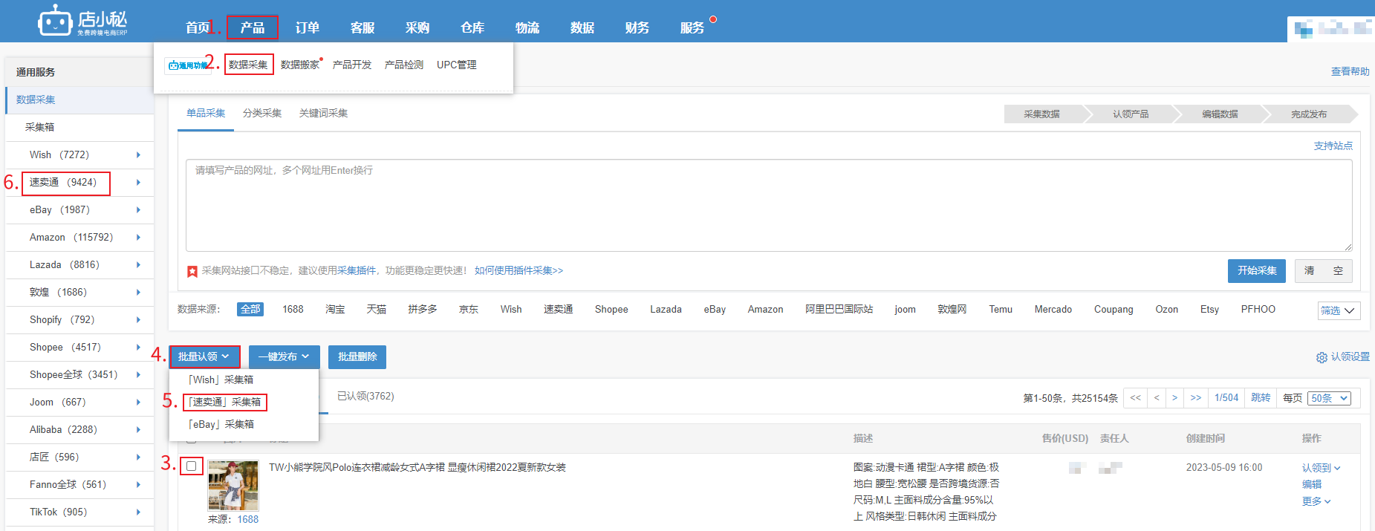
Task: Click the 通用功能 icon label
Action: coord(187,65)
